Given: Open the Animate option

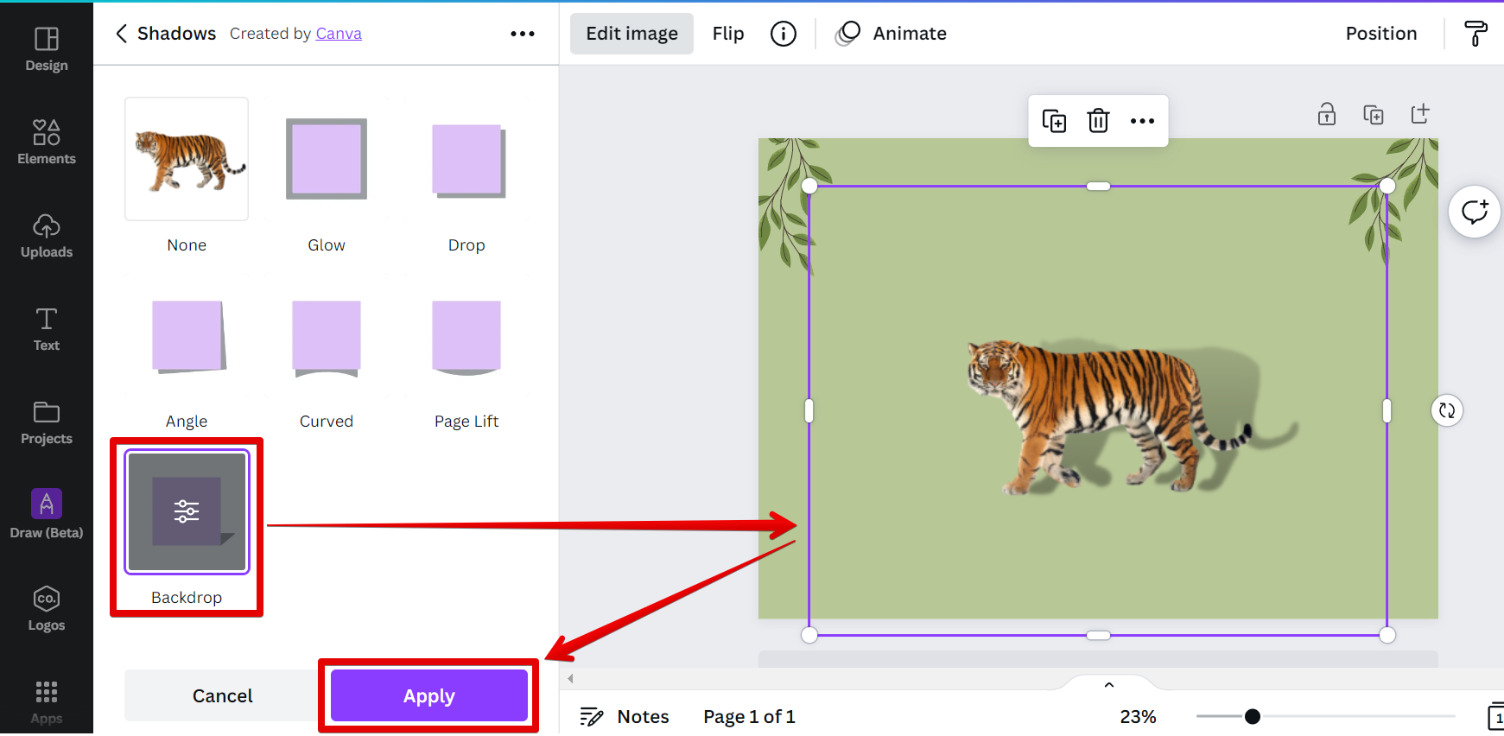Looking at the screenshot, I should (x=892, y=34).
